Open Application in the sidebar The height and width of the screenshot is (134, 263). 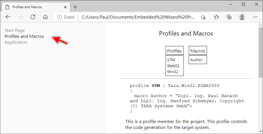click(x=16, y=42)
